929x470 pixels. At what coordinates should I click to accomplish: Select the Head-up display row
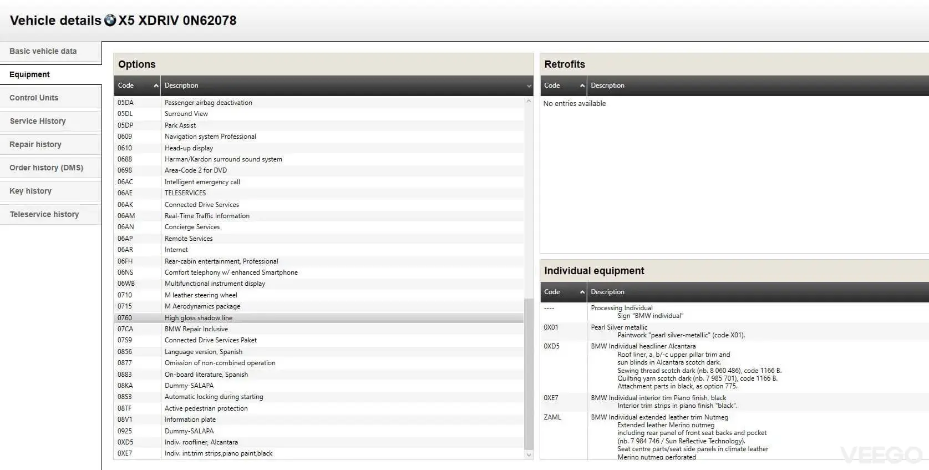coord(319,148)
